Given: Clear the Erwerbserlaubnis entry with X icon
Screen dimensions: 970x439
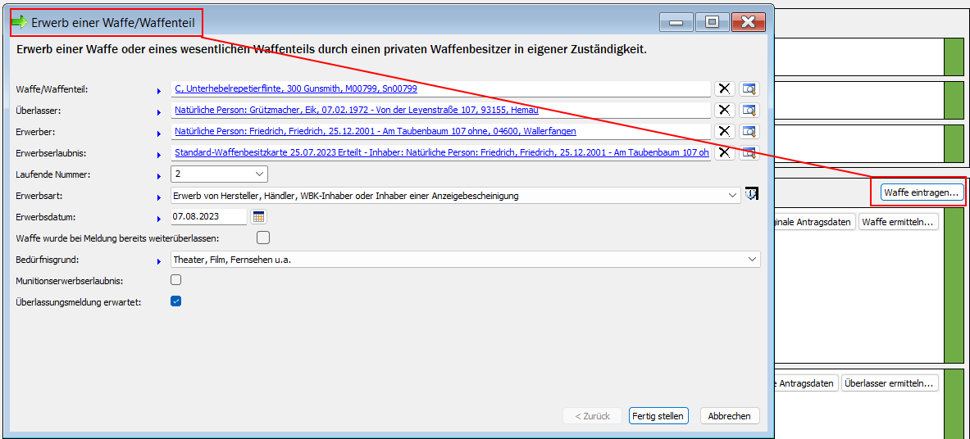Looking at the screenshot, I should pyautogui.click(x=724, y=152).
